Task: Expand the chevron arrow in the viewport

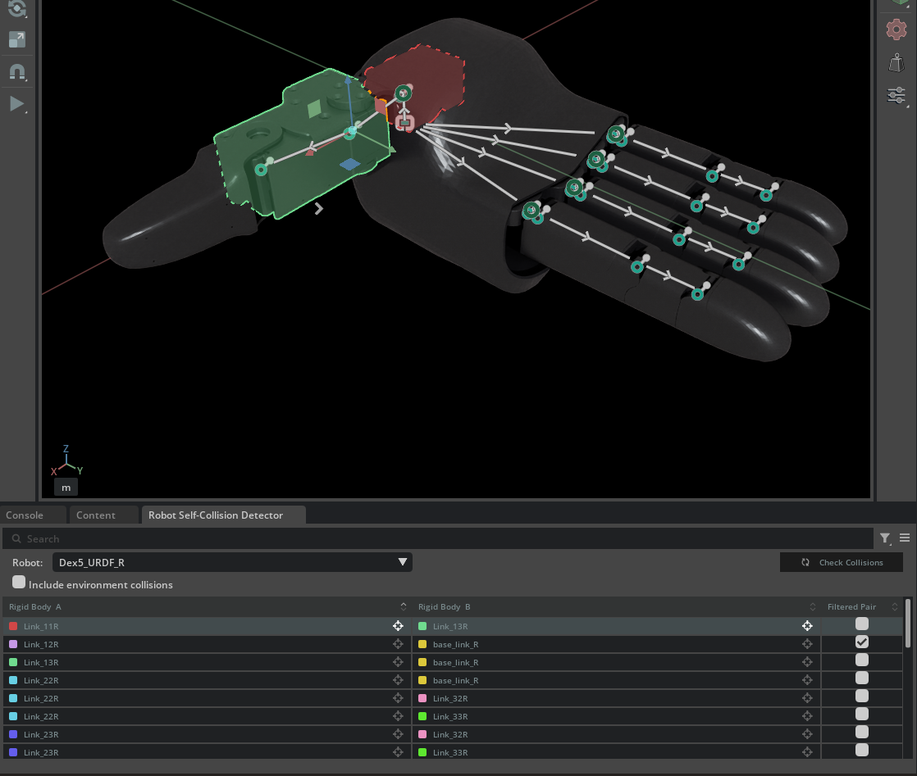Action: (x=318, y=208)
